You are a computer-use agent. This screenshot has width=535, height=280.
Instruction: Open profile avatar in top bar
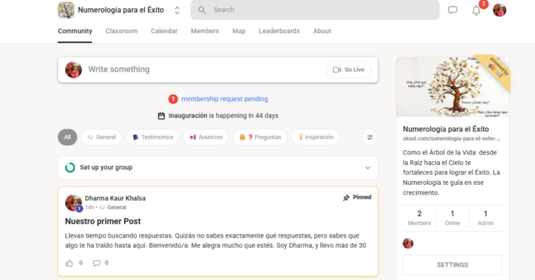click(499, 10)
